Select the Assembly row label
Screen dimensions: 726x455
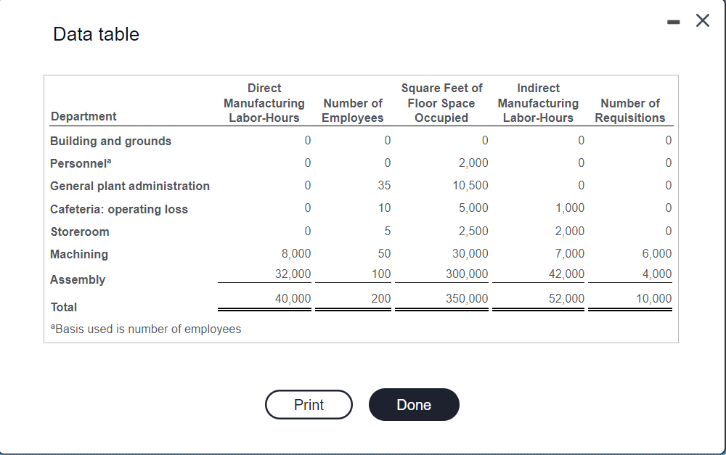pyautogui.click(x=77, y=279)
